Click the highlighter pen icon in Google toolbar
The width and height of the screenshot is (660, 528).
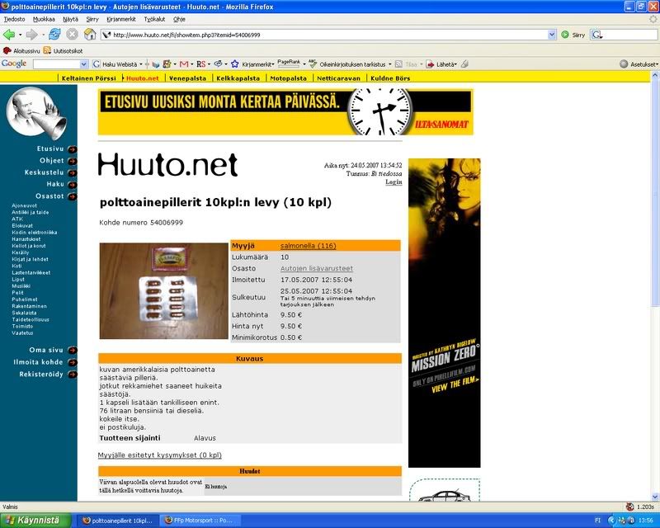pos(464,64)
